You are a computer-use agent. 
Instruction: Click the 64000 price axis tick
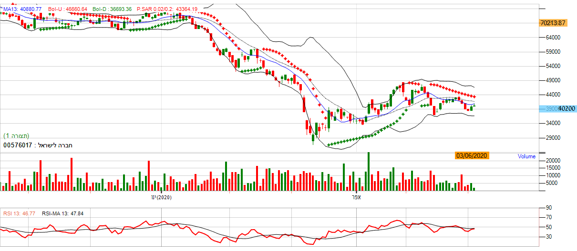[552, 38]
